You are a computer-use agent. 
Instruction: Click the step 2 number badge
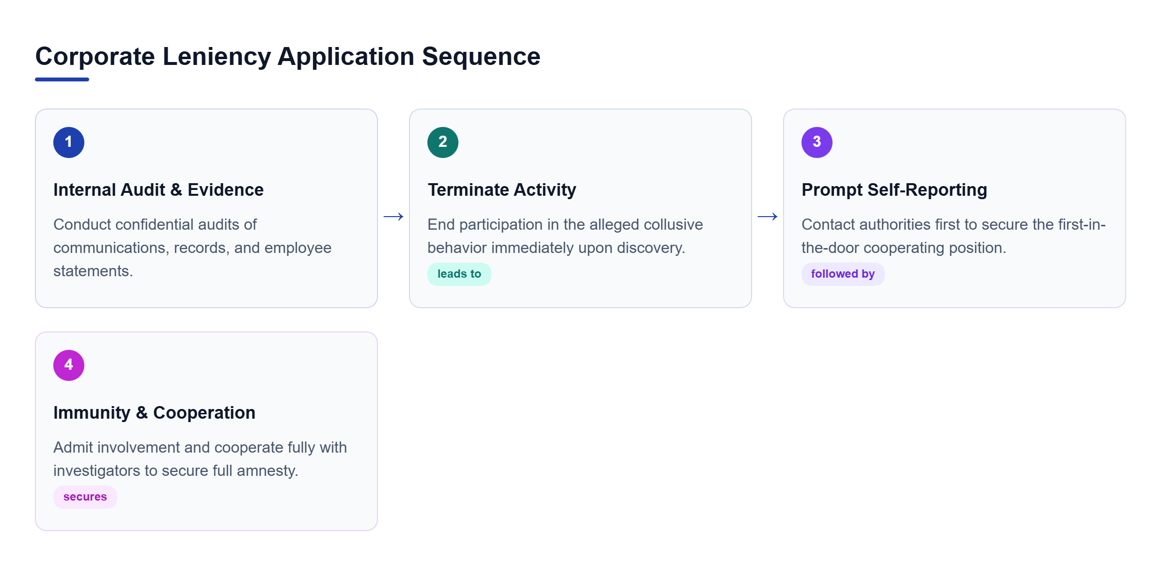coord(443,142)
